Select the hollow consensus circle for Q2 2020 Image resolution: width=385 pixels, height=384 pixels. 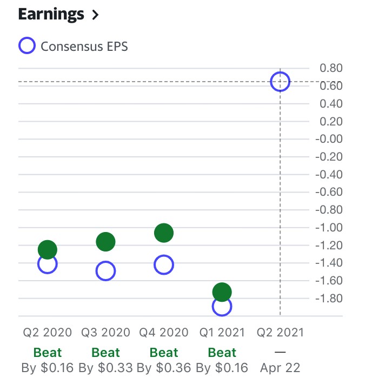point(47,265)
